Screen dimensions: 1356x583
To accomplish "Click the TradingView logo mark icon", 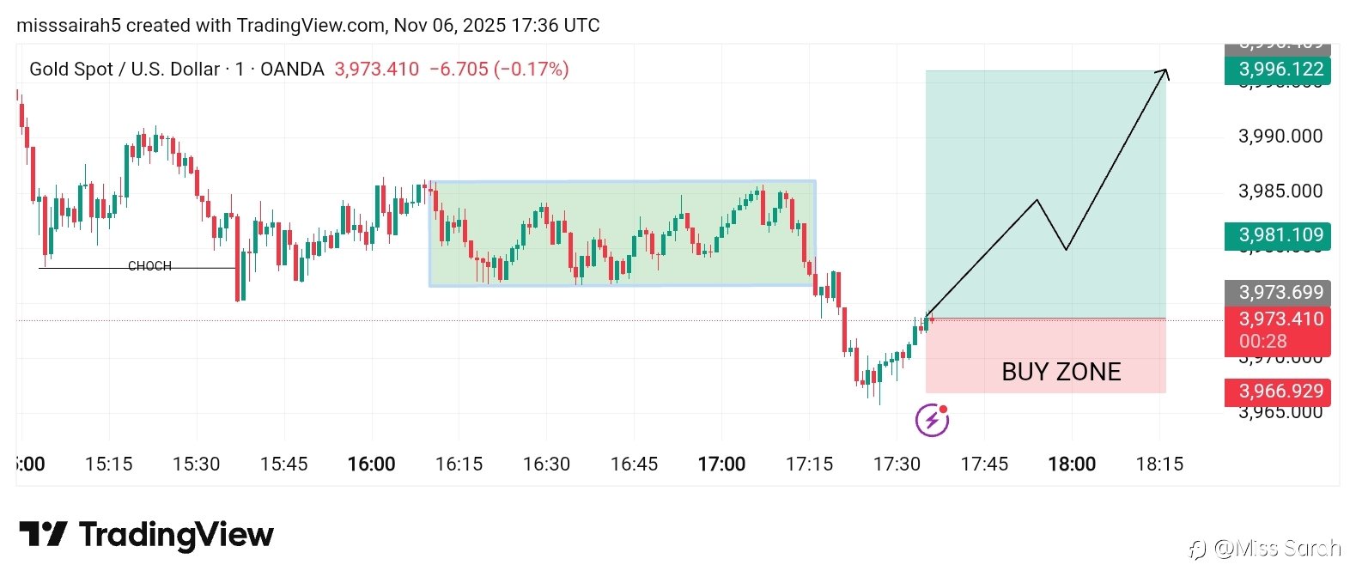I will [x=43, y=534].
